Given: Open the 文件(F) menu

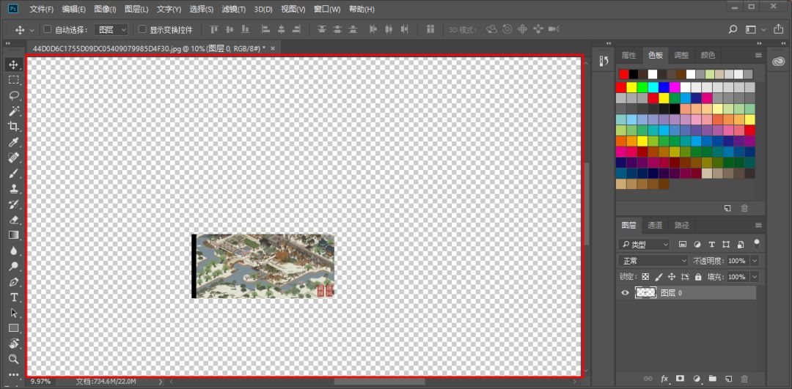Looking at the screenshot, I should (41, 10).
